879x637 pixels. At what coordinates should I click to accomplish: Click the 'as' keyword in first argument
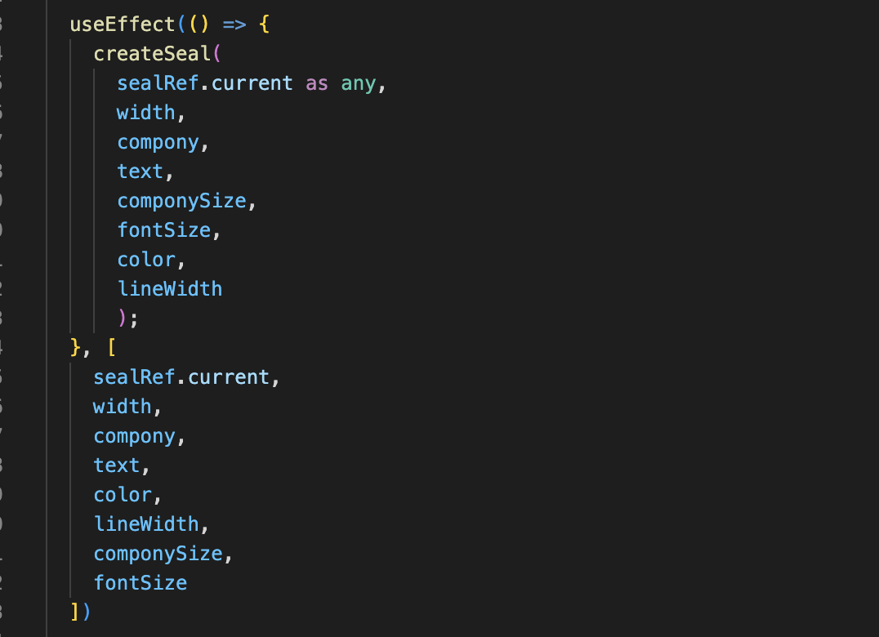317,83
